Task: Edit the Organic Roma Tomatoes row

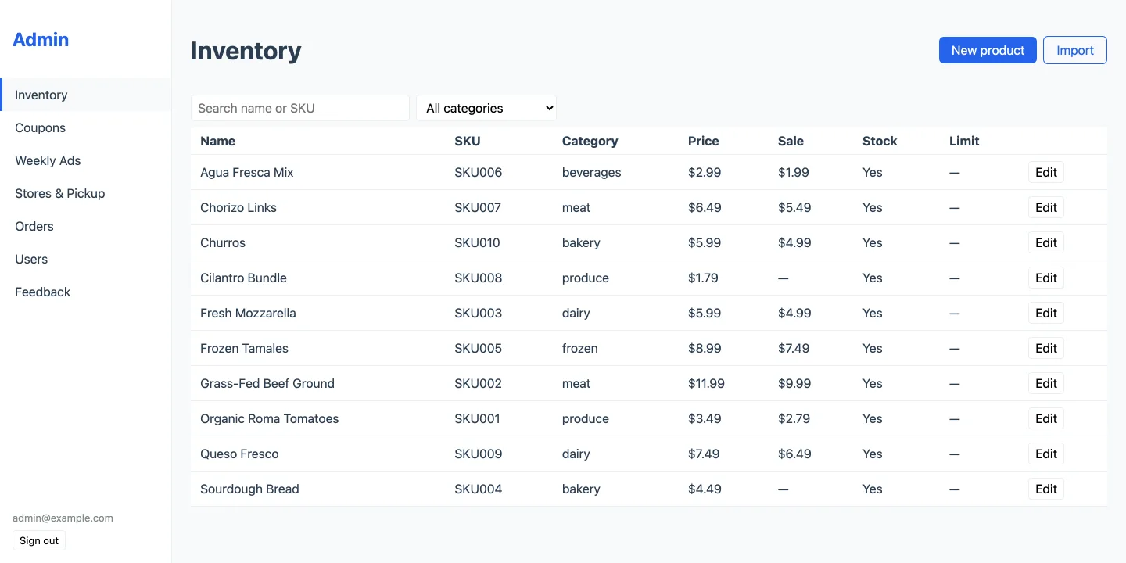Action: click(x=1046, y=418)
